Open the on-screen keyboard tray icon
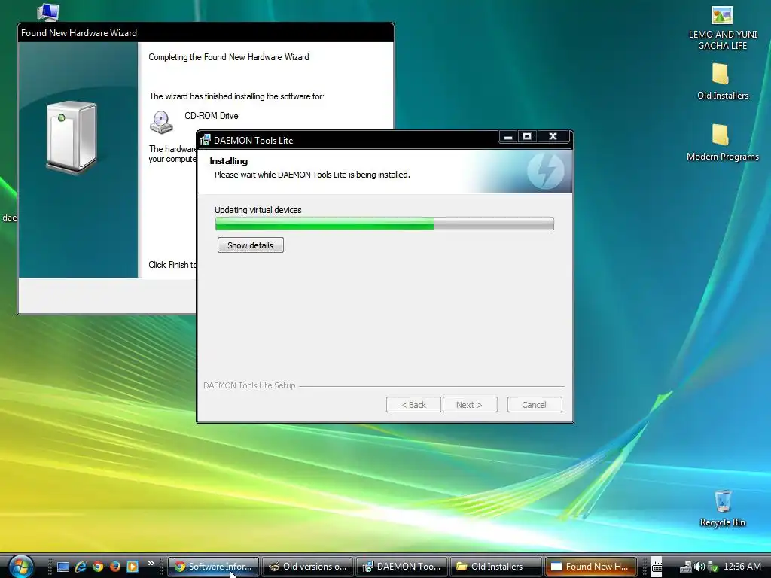Image resolution: width=771 pixels, height=578 pixels. pos(657,567)
